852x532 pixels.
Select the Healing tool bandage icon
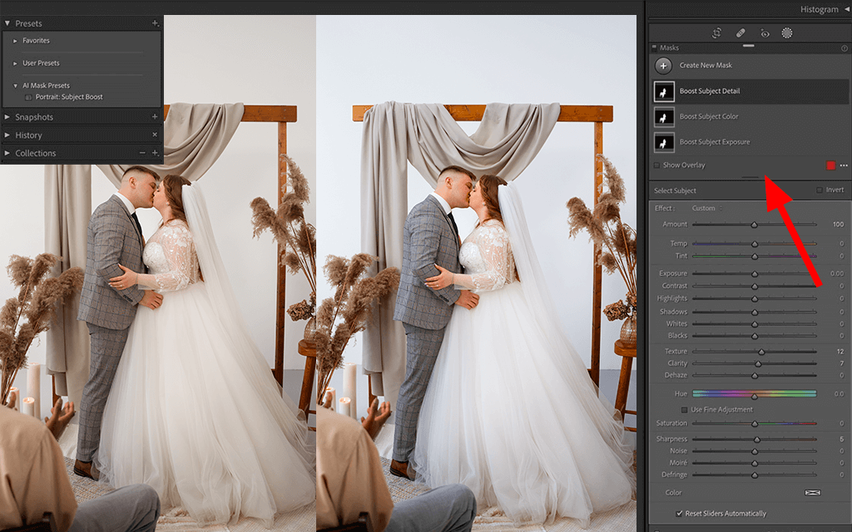click(x=741, y=33)
